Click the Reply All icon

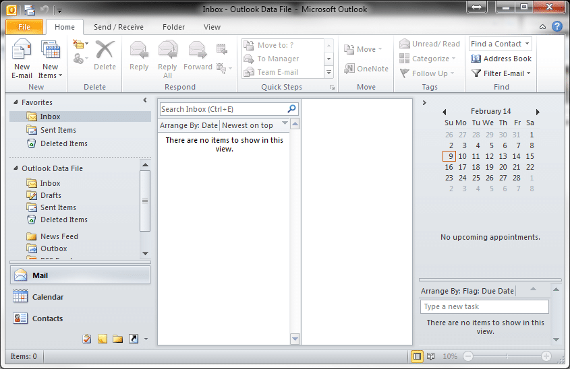(x=167, y=59)
